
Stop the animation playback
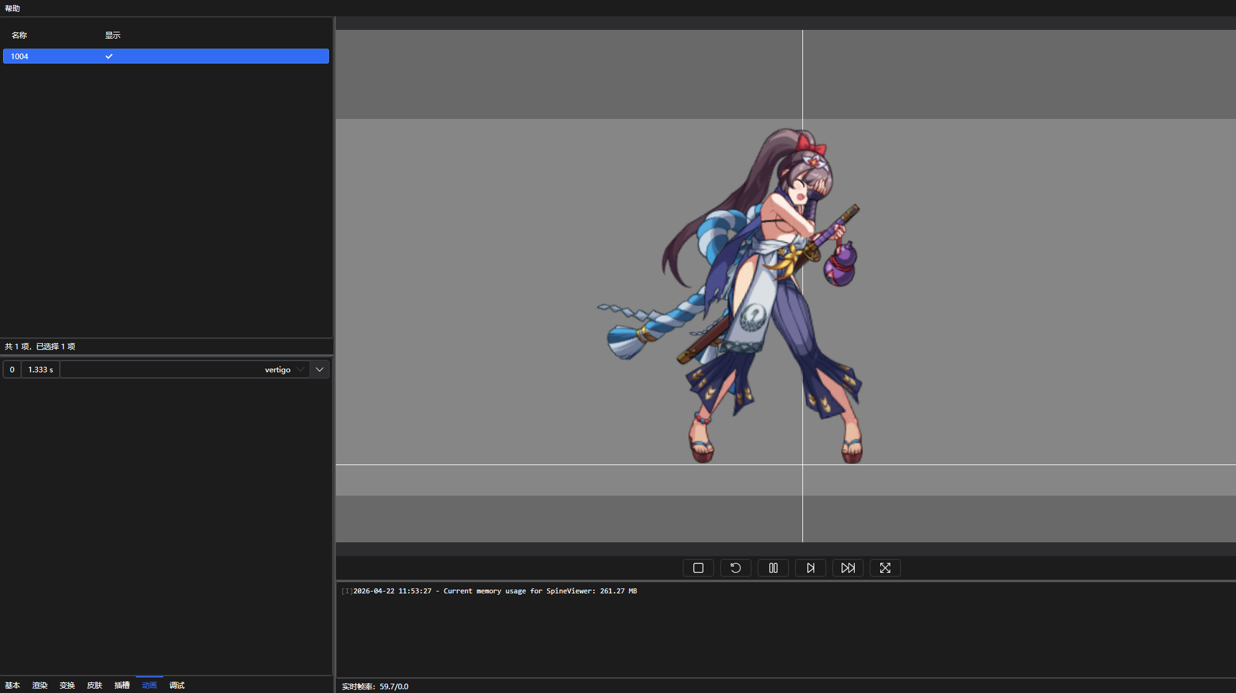click(x=698, y=568)
